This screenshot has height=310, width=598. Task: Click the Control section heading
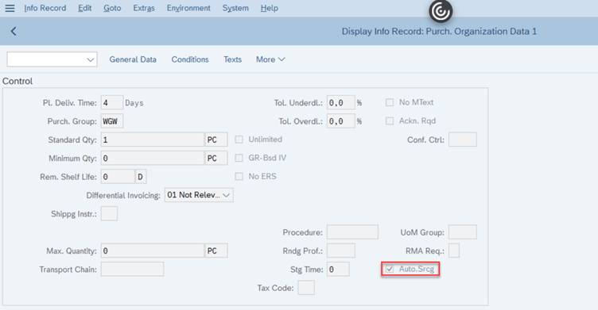point(17,81)
